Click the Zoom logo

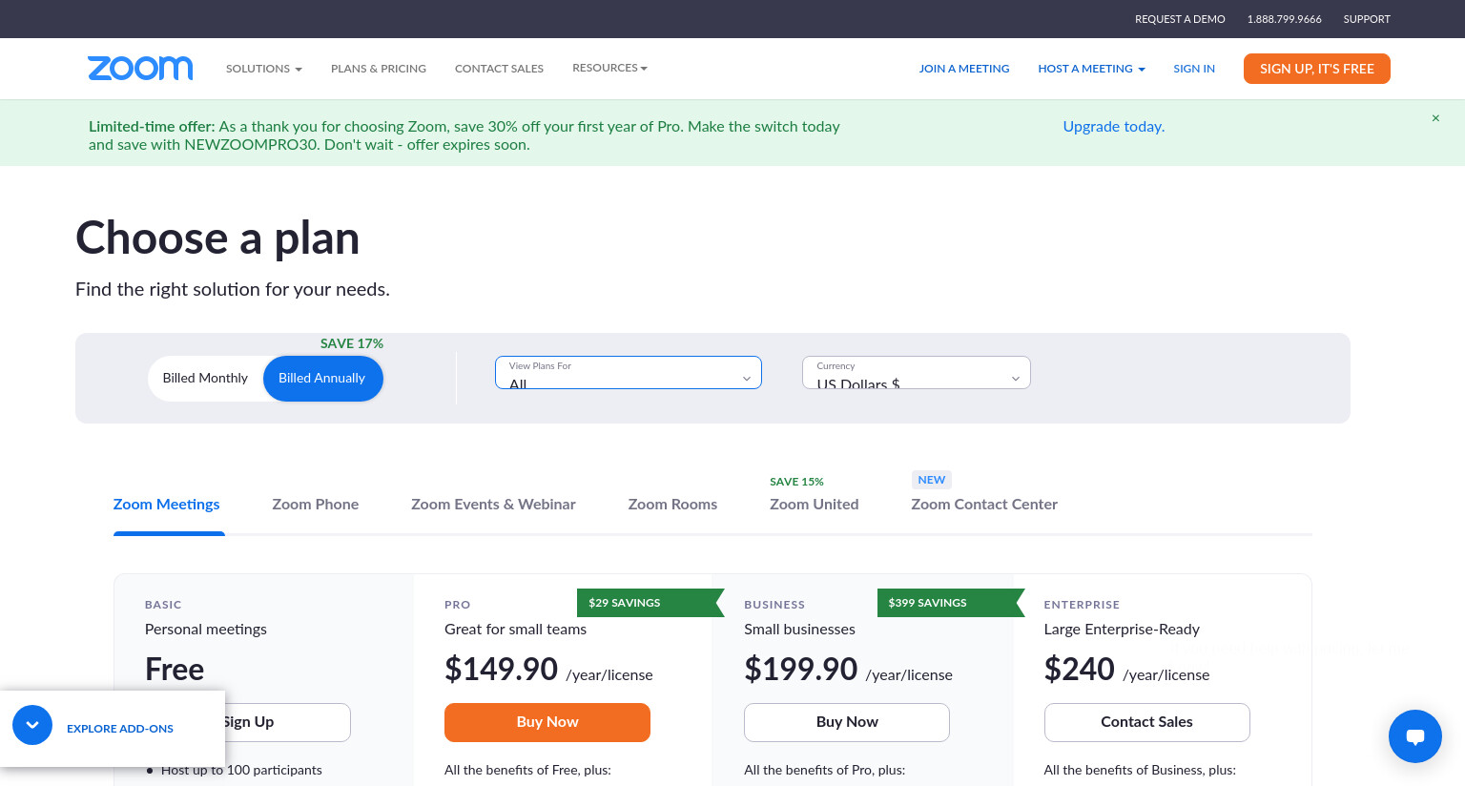(140, 68)
